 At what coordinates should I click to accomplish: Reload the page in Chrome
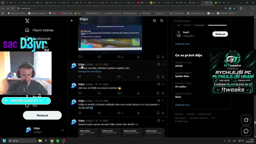pos(13,8)
